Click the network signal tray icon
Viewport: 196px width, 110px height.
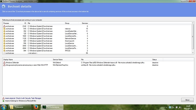(x=173, y=107)
